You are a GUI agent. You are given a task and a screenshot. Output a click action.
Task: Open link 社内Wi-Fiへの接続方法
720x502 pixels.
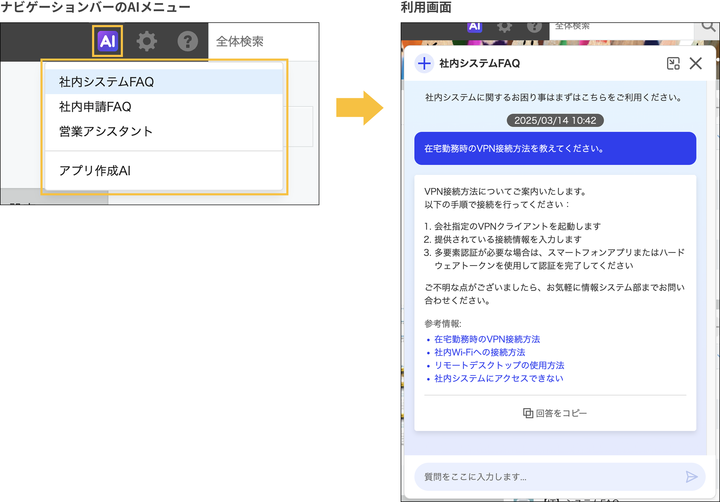pyautogui.click(x=479, y=352)
